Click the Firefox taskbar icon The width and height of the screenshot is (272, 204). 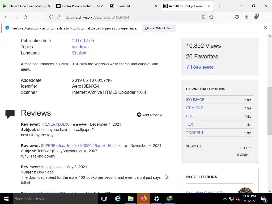144,199
